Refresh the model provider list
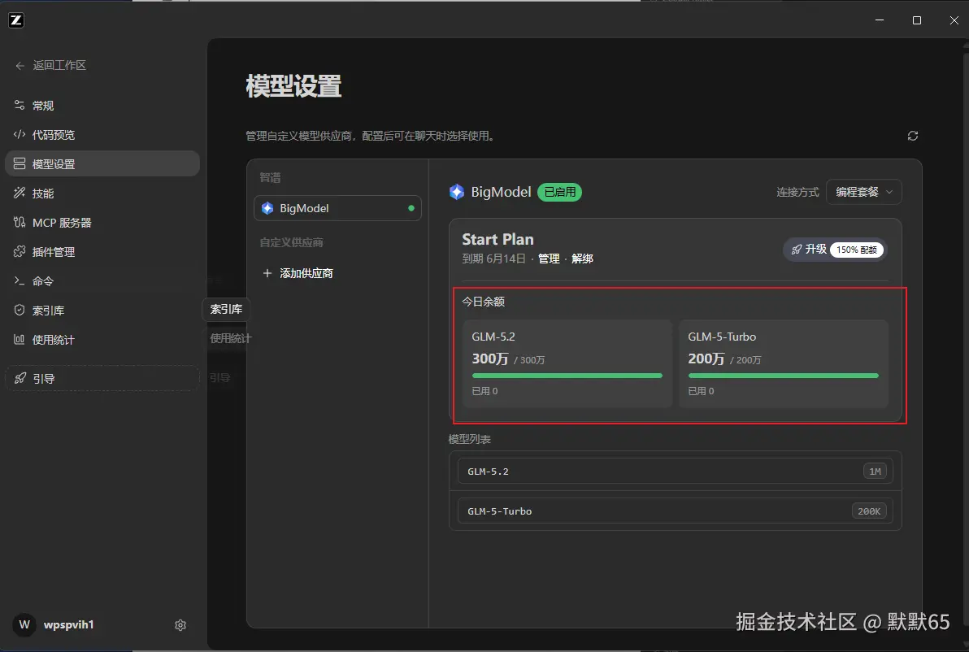This screenshot has height=652, width=969. click(x=913, y=136)
